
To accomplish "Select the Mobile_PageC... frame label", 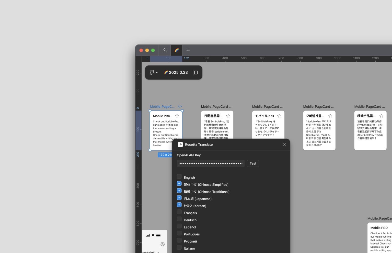I will point(162,106).
